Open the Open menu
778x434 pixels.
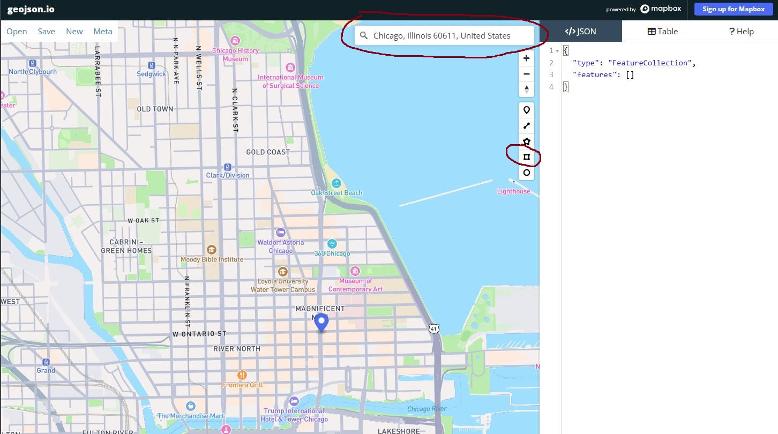17,32
